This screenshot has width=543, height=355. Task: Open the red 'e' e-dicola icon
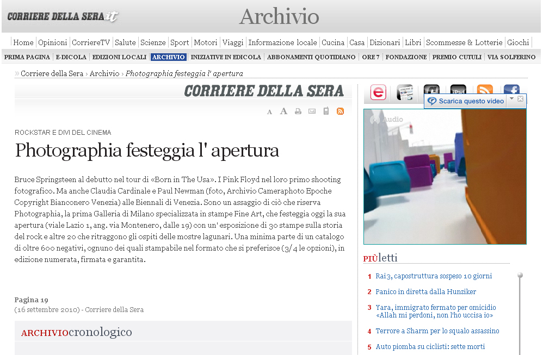click(378, 92)
